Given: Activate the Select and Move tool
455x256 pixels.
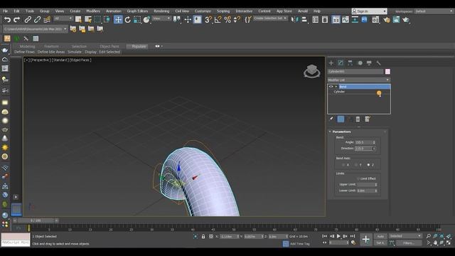Looking at the screenshot, I should [x=118, y=20].
